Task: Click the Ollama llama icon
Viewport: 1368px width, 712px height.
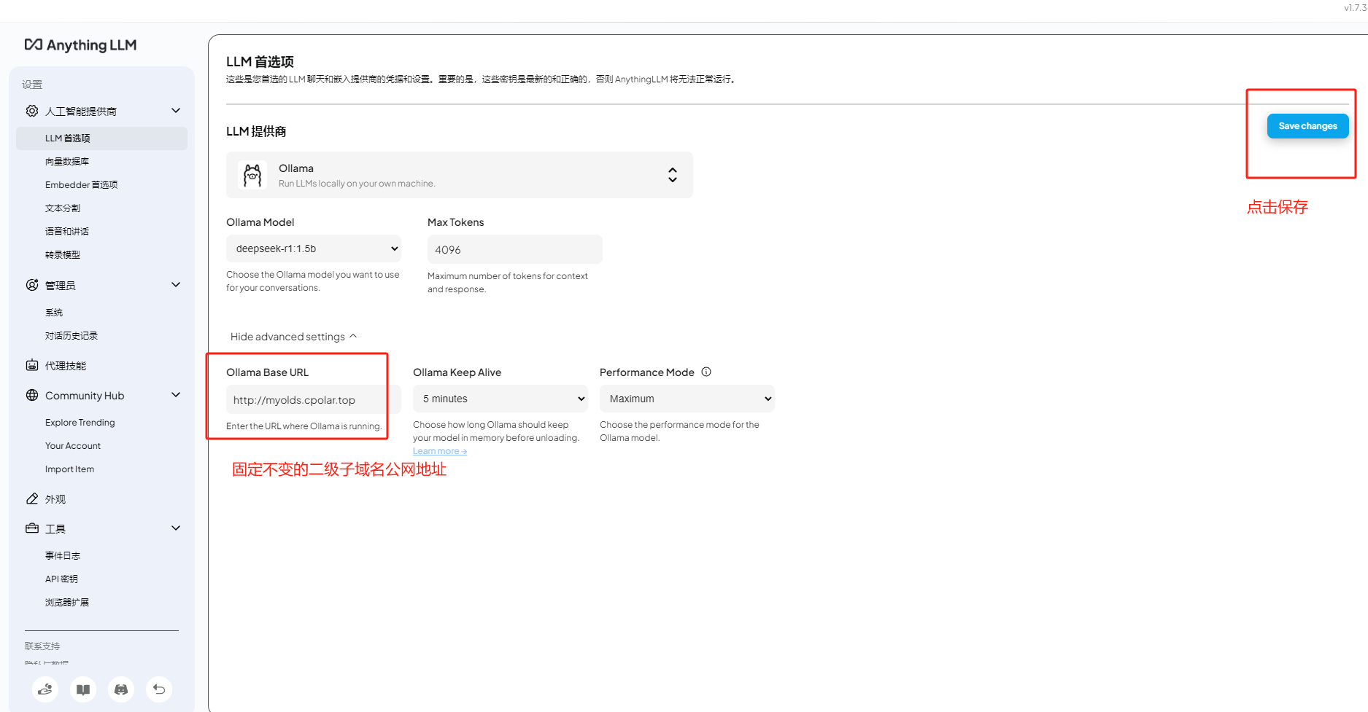Action: coord(252,175)
